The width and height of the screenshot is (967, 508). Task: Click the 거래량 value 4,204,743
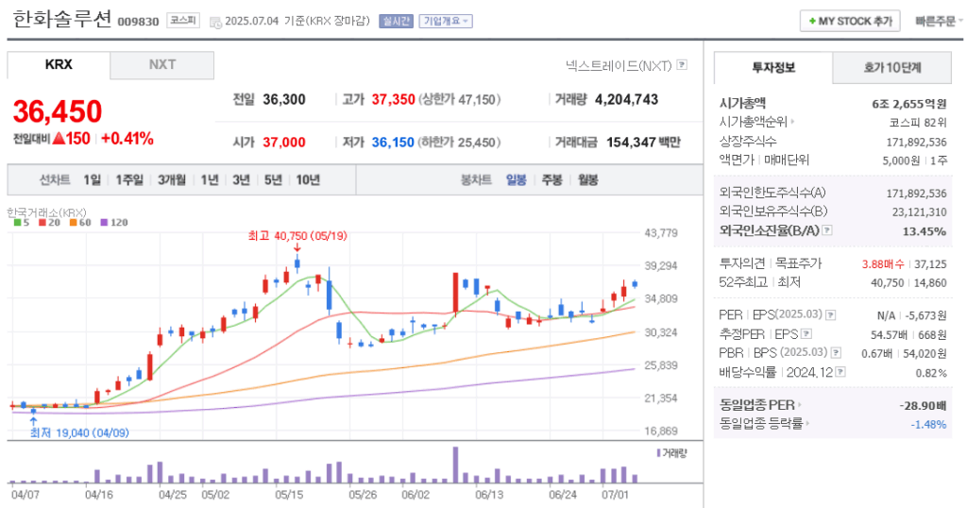627,100
